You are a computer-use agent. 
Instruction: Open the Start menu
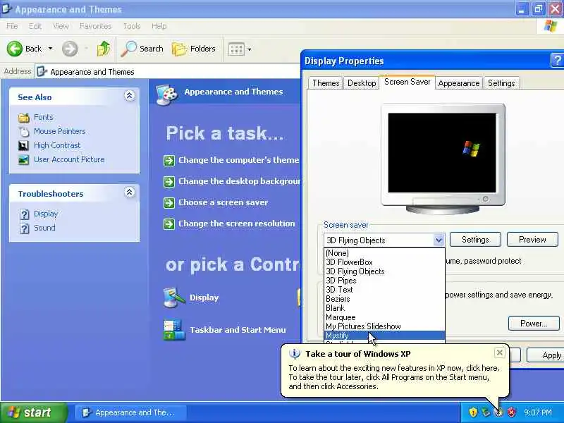pyautogui.click(x=33, y=412)
